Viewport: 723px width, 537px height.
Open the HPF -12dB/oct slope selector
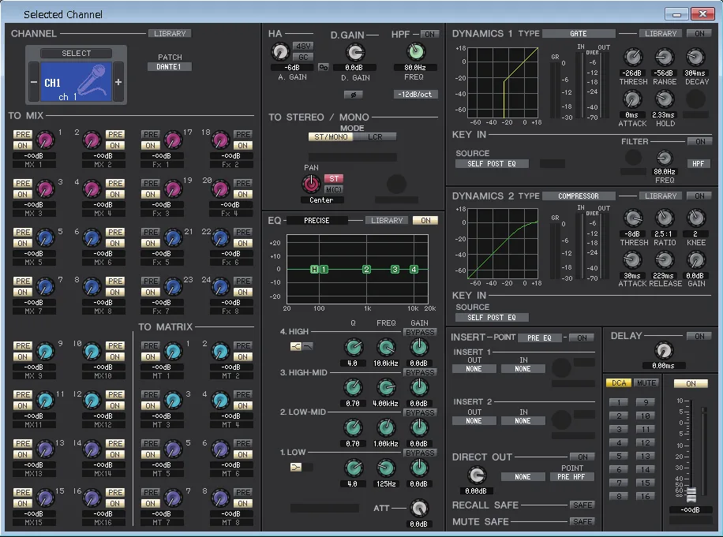[415, 95]
